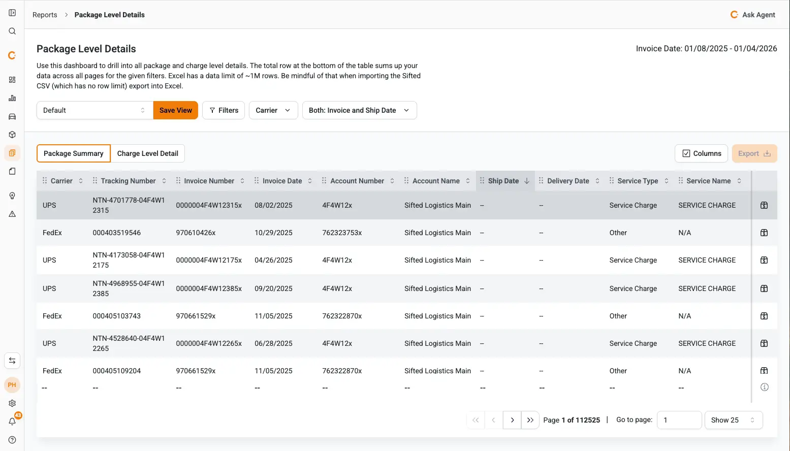Click the settings gear icon in the sidebar

point(12,403)
